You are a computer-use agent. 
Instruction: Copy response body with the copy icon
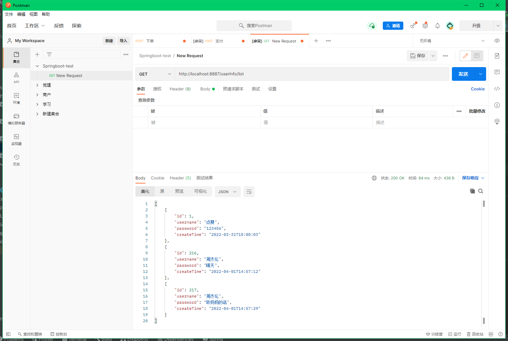472,191
